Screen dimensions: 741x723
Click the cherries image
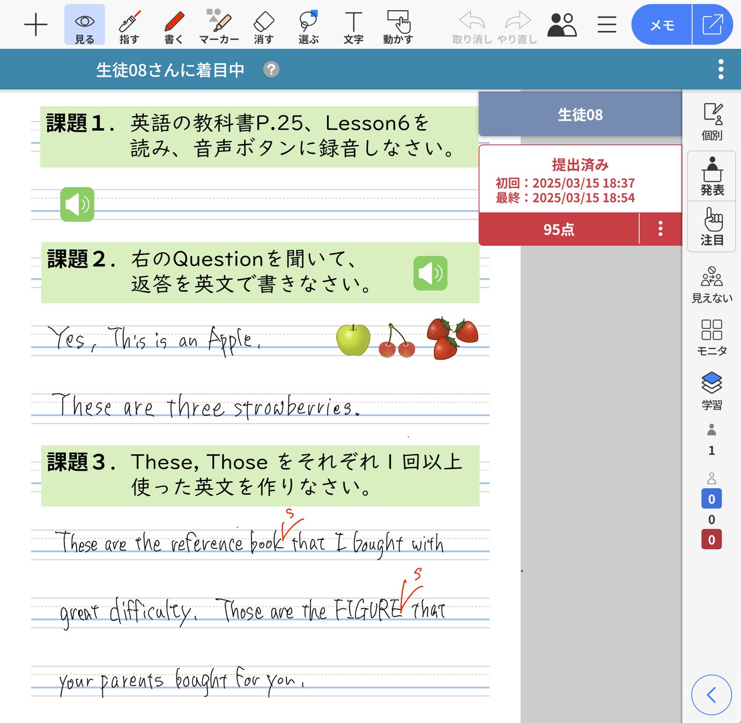(x=397, y=341)
